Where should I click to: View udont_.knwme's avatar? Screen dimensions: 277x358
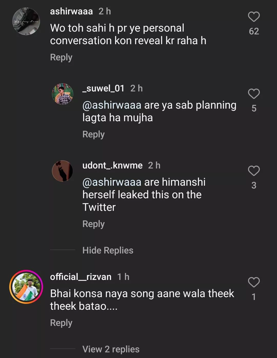coord(63,171)
